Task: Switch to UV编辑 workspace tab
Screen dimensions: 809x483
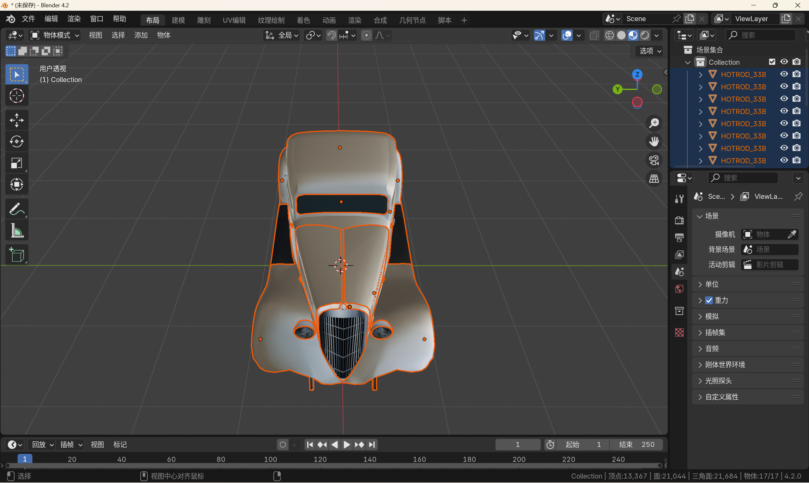Action: pos(234,20)
